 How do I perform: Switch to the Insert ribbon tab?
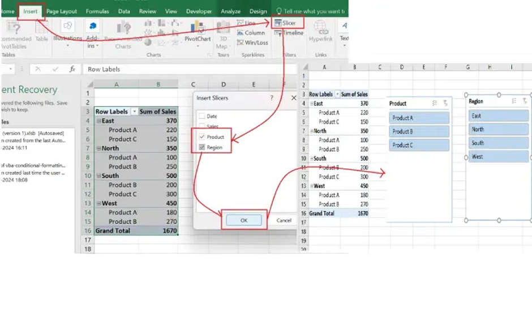31,11
